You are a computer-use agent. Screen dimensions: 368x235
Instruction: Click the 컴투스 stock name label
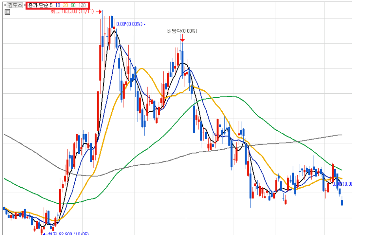pyautogui.click(x=15, y=5)
